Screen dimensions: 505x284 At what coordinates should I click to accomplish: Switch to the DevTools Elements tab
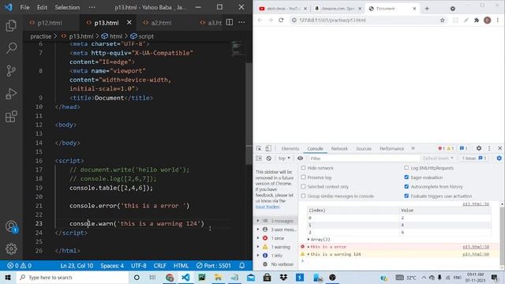[x=290, y=148]
